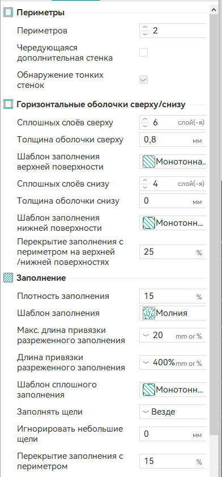Viewport: 222px width, 477px height.
Task: Click the Периметры section header
Action: 40,13
